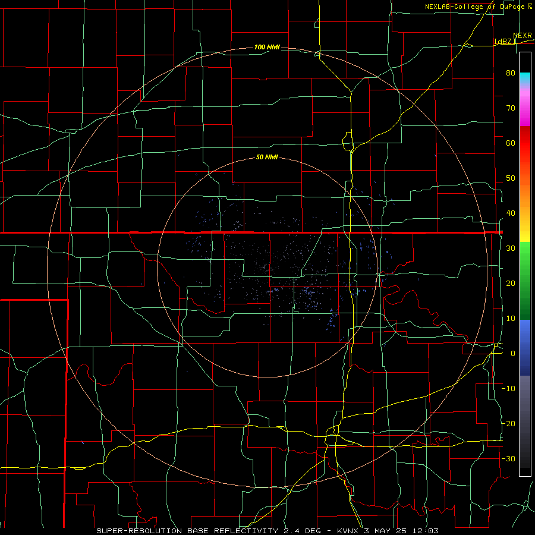Click the -10 value on dBZ scale
This screenshot has height=535, width=535.
click(x=508, y=389)
